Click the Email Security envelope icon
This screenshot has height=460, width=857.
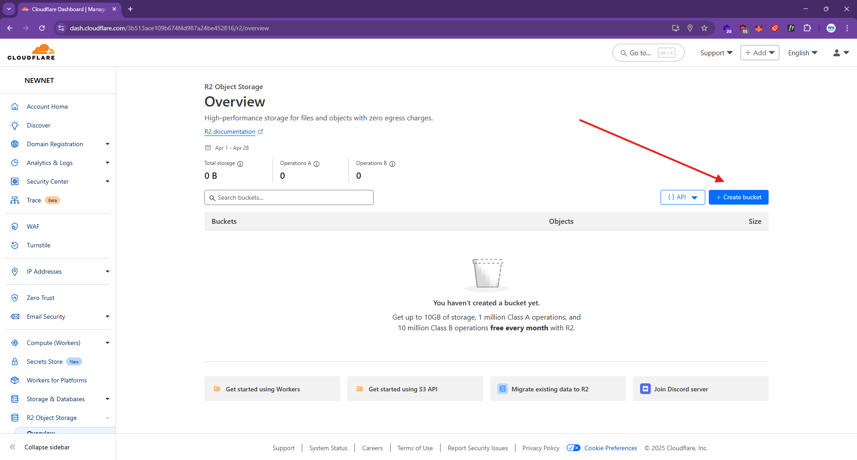(x=15, y=316)
